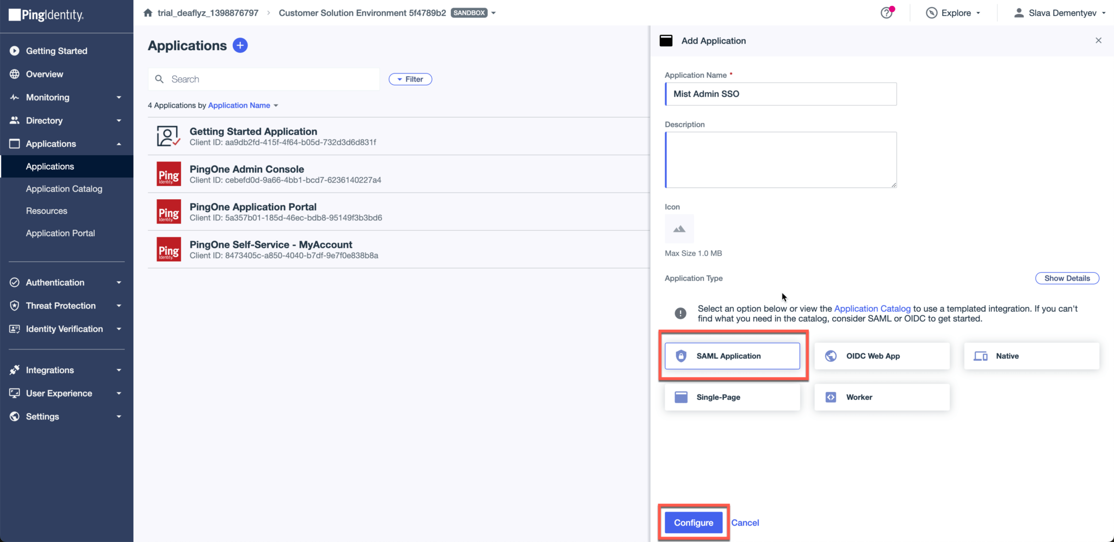Open the Application Name sort dropdown
Viewport: 1114px width, 542px height.
tap(243, 105)
